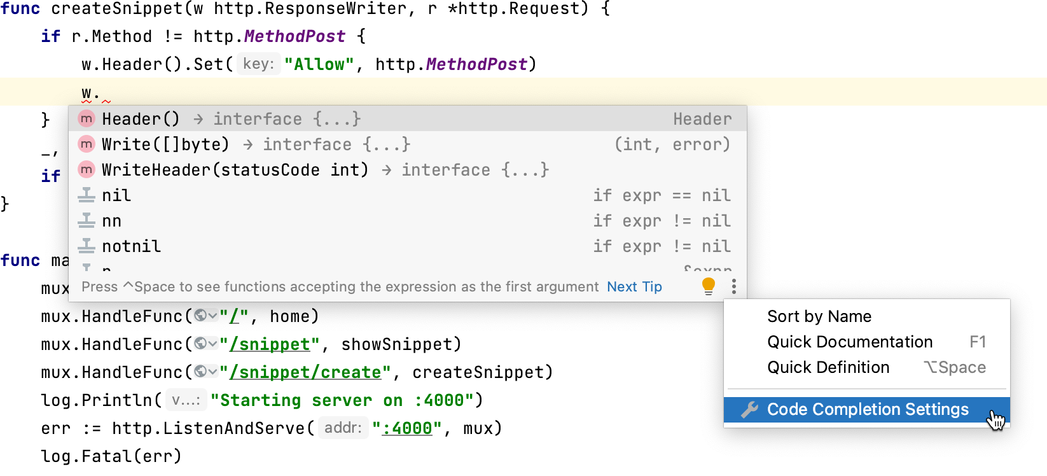This screenshot has height=476, width=1047.
Task: Open Quick Definition from the popup menu
Action: pos(828,367)
